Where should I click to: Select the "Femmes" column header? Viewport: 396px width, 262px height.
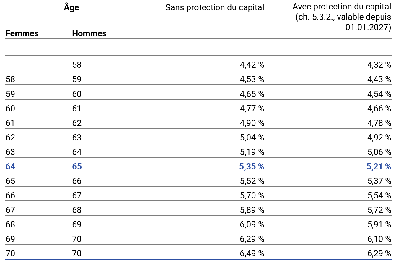click(x=22, y=33)
